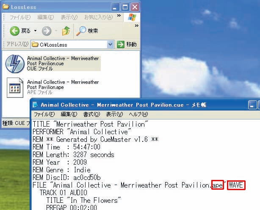Click the folder icon in the address bar
The height and width of the screenshot is (210, 260).
point(35,44)
